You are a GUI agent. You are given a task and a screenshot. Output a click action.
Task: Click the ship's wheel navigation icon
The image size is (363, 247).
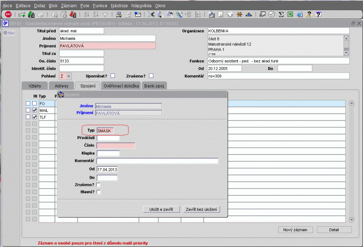(240, 15)
